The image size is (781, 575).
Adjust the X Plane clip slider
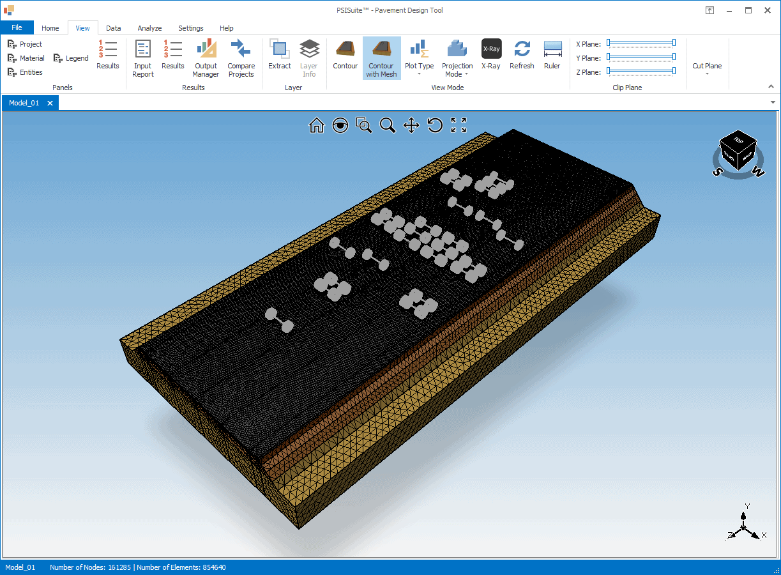click(x=641, y=43)
